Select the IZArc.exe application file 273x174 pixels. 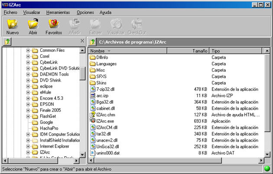(x=104, y=121)
